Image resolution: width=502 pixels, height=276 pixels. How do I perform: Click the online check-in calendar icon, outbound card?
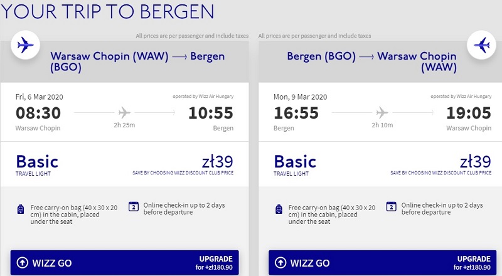[x=133, y=206]
